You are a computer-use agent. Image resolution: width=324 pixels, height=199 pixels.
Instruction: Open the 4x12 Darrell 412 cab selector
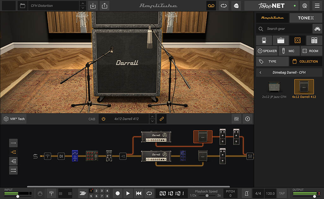pos(127,119)
